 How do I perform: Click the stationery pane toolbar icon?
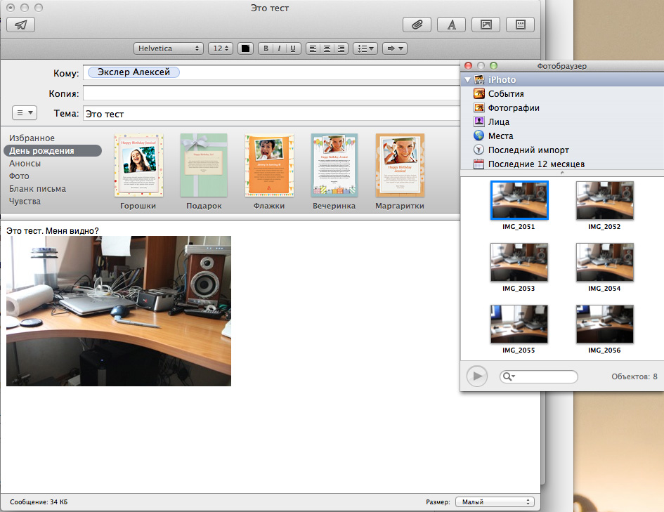tap(521, 24)
